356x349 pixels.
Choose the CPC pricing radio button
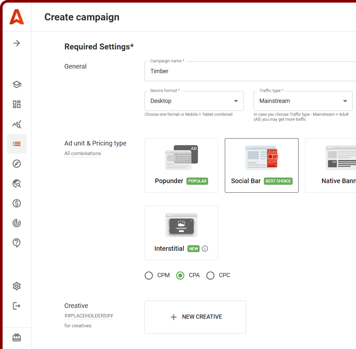210,275
